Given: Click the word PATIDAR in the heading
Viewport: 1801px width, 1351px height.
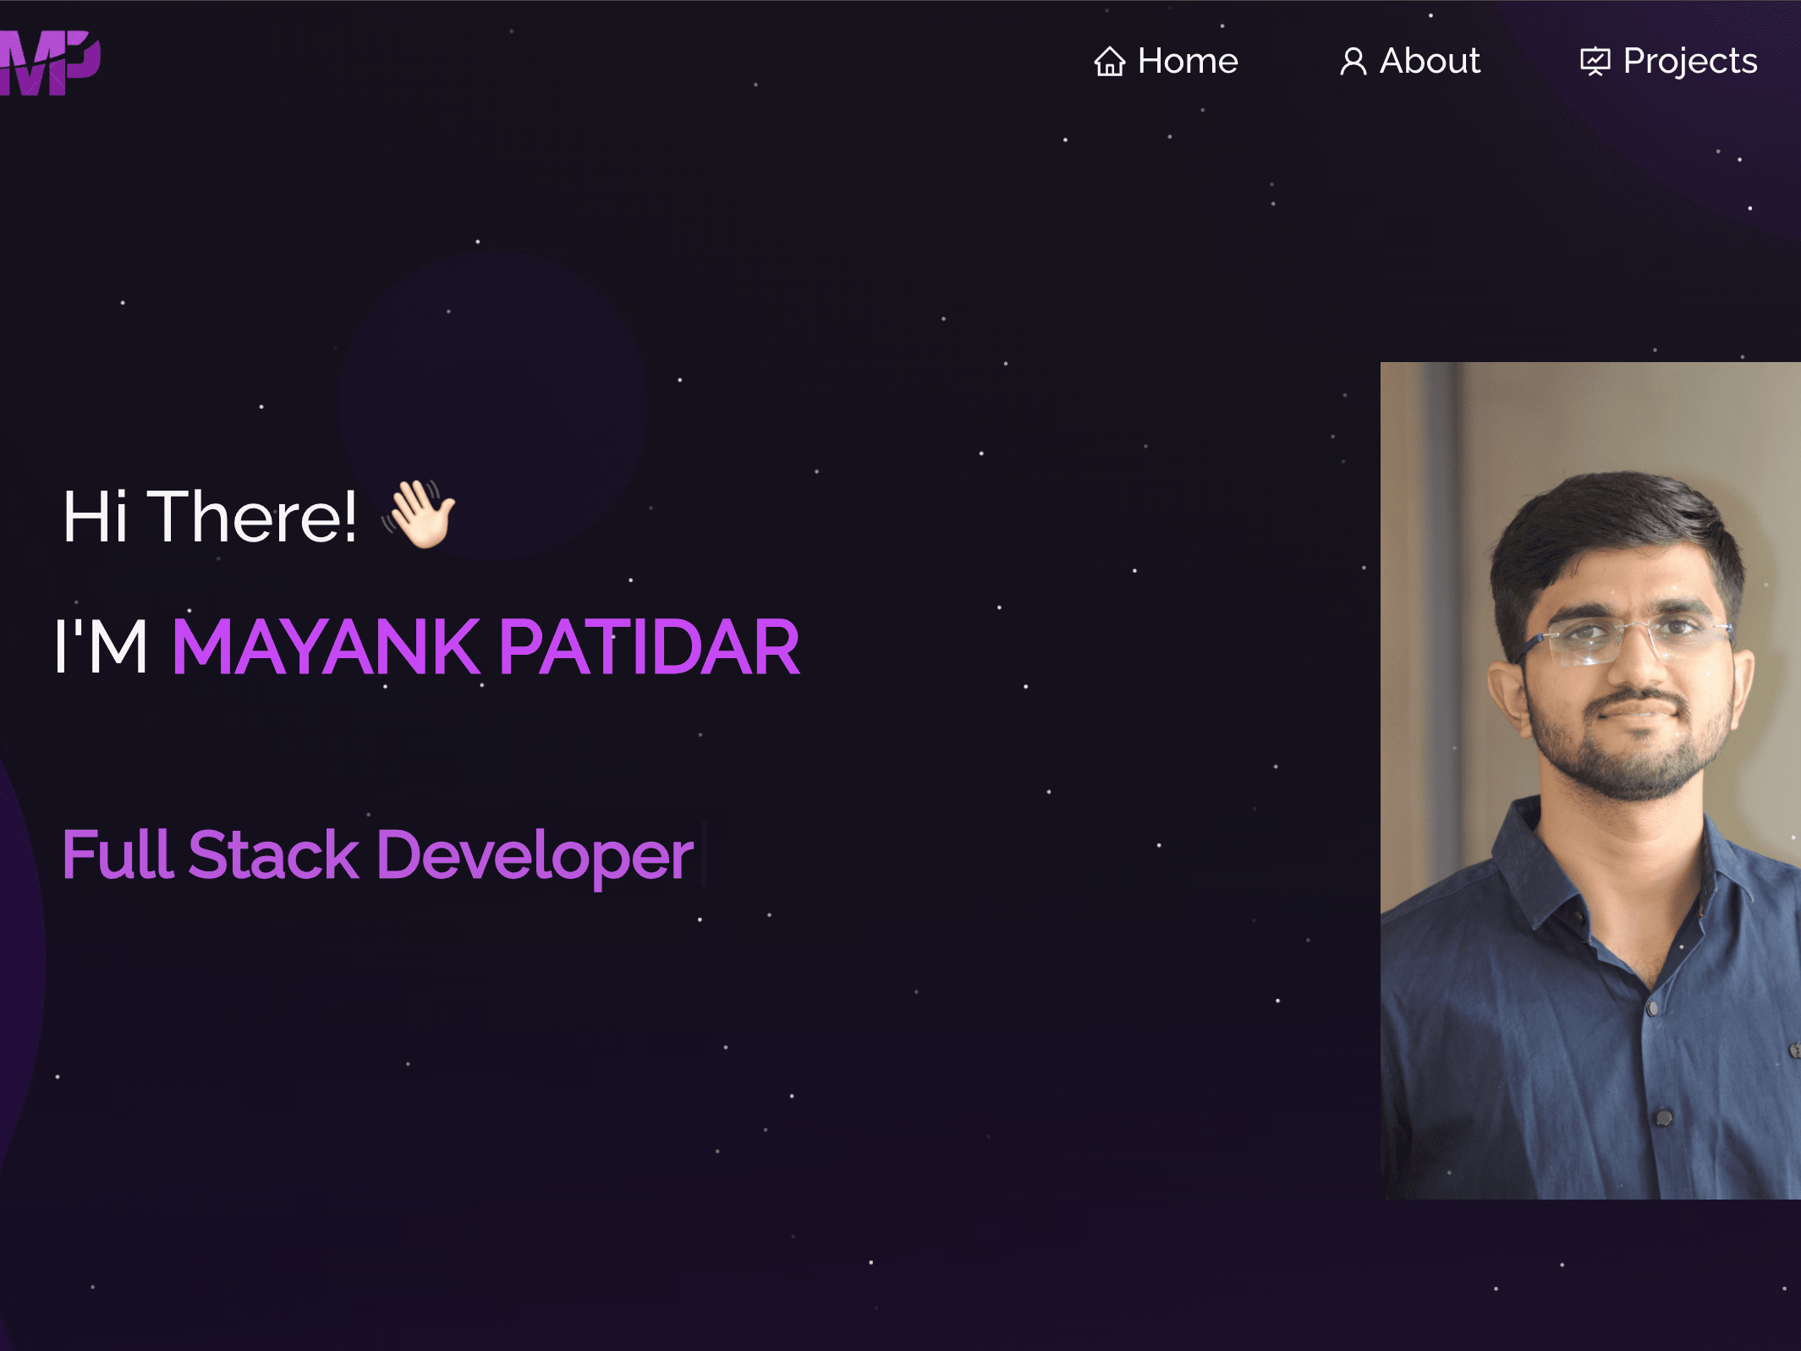Looking at the screenshot, I should [649, 647].
